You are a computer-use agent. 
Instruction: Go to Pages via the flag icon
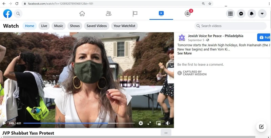click(x=135, y=14)
